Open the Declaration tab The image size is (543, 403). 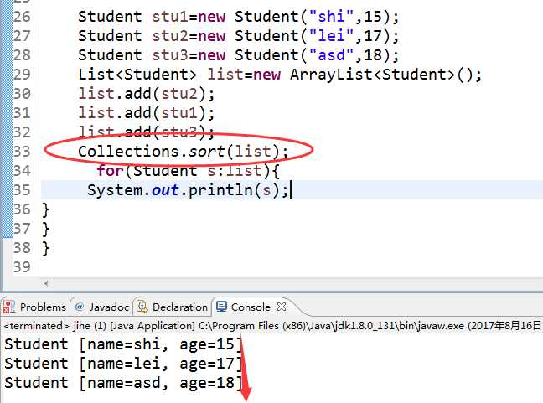click(173, 307)
